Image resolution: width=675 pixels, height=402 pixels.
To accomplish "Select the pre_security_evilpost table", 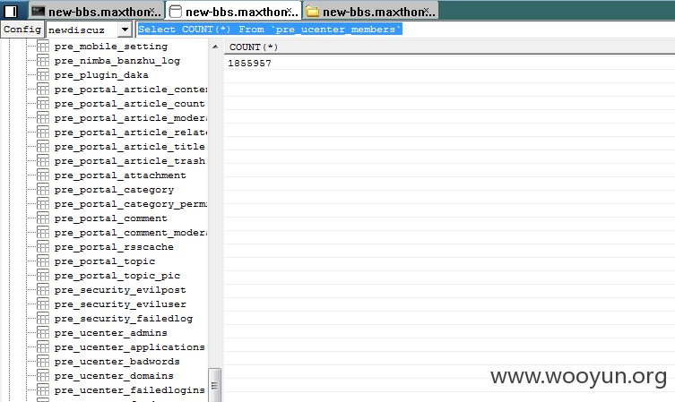I will [120, 290].
